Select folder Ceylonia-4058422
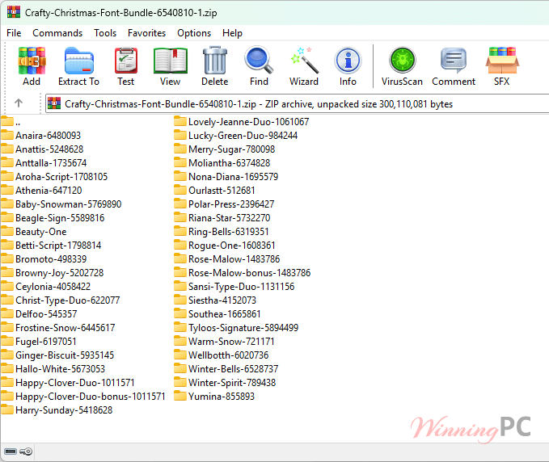This screenshot has height=462, width=549. [x=46, y=287]
